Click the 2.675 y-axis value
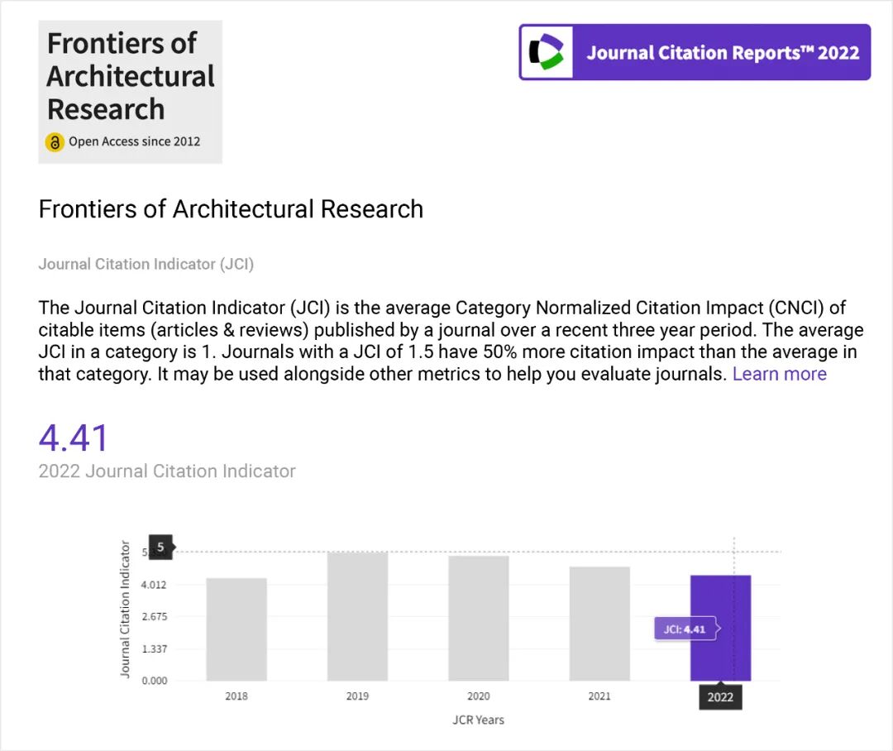The height and width of the screenshot is (751, 893). [154, 616]
